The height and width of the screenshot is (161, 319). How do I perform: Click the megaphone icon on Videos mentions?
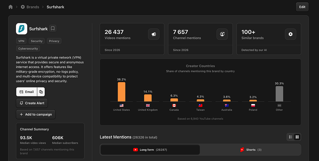coord(154,34)
